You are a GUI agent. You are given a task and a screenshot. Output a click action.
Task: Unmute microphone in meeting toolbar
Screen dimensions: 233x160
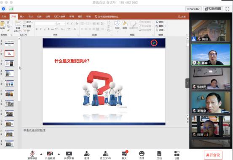click(x=32, y=155)
